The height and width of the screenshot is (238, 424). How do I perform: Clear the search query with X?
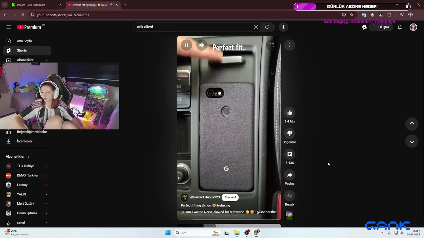(x=256, y=27)
